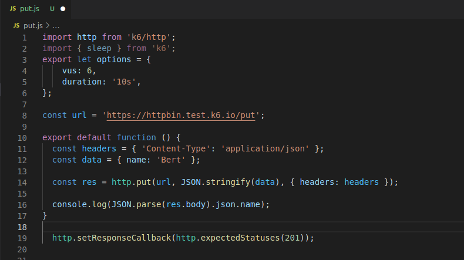This screenshot has width=464, height=260.
Task: Click console on line 16
Action: tap(69, 204)
